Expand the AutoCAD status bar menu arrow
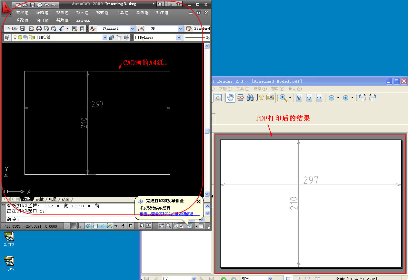408x280 pixels. click(x=196, y=226)
